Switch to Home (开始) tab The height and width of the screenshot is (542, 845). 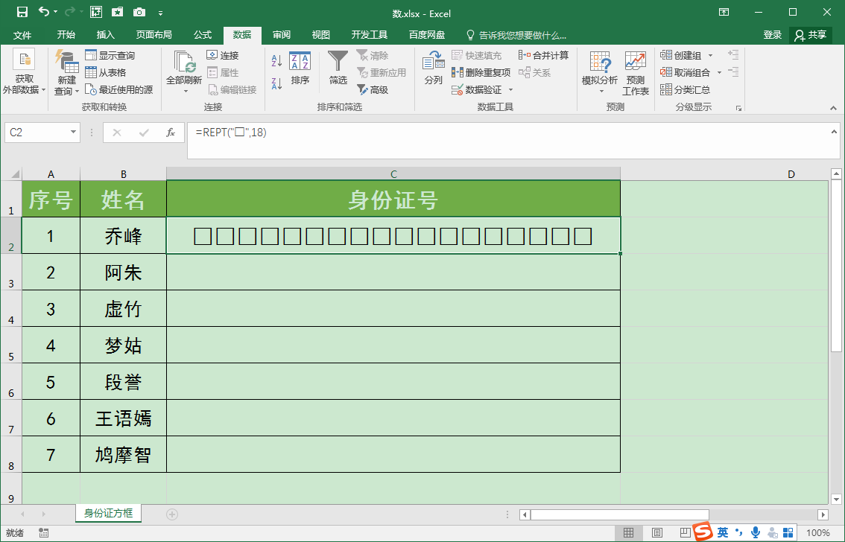[66, 35]
